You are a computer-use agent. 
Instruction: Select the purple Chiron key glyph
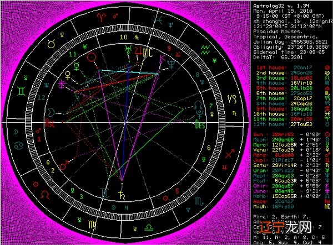pos(162,59)
